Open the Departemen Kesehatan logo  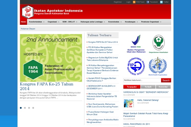[159, 44]
